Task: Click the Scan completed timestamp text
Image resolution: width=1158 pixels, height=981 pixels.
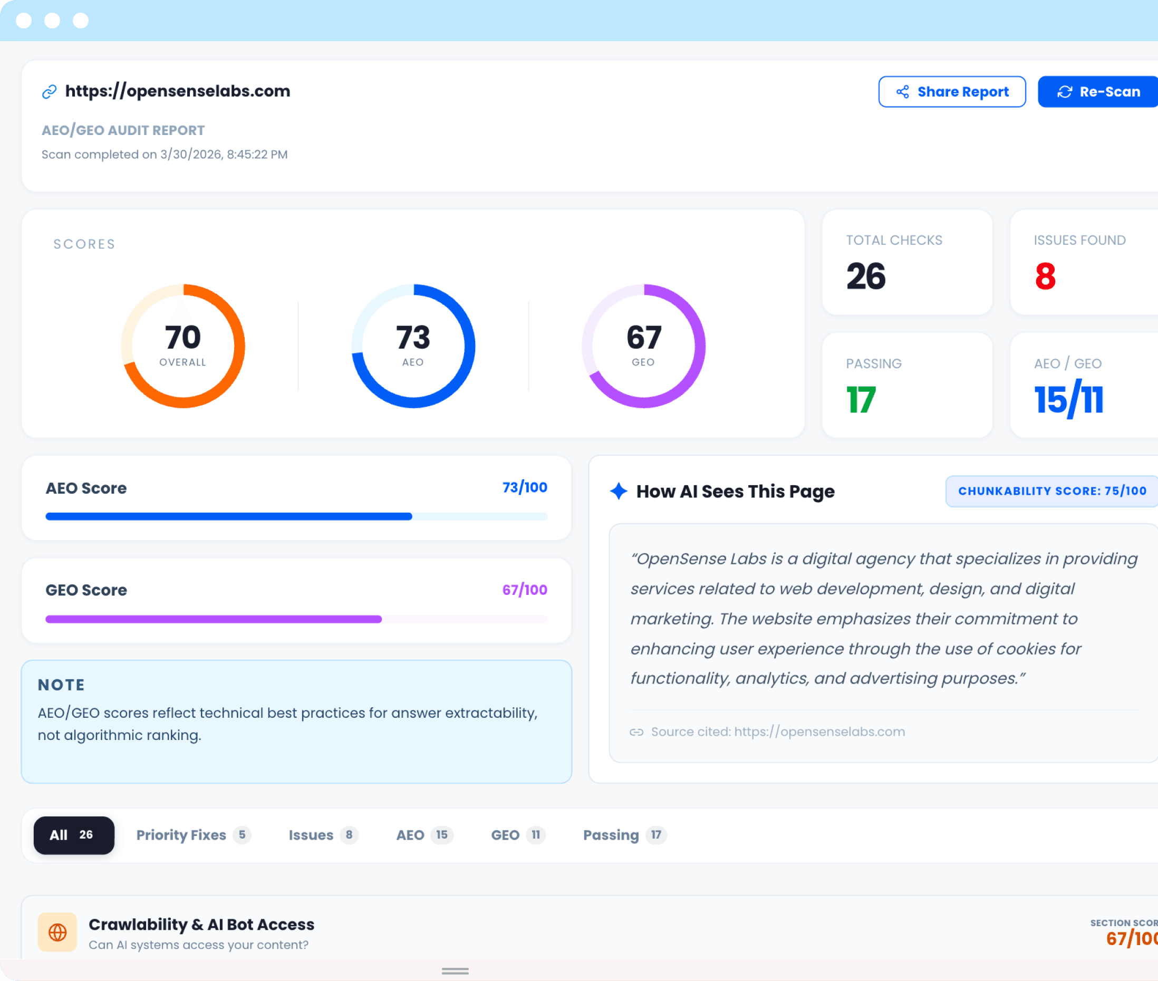Action: [165, 155]
